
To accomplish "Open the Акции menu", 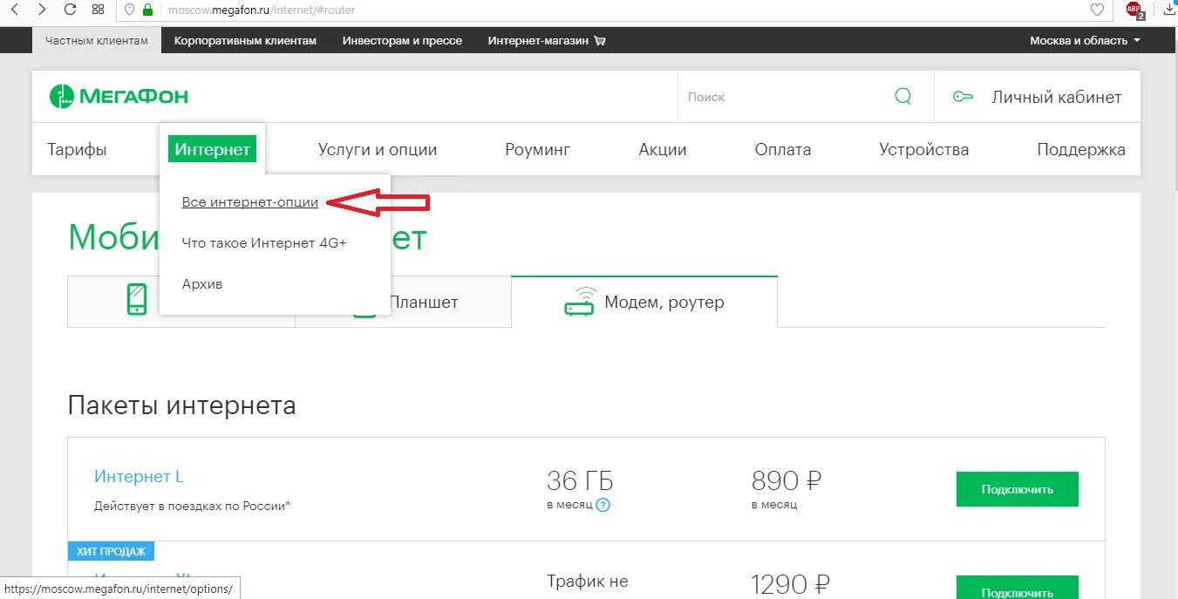I will click(x=663, y=149).
